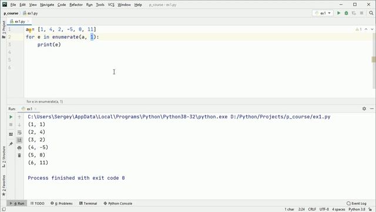This screenshot has height=212, width=376.
Task: Close the ex1 Run tab
Action: coord(35,109)
